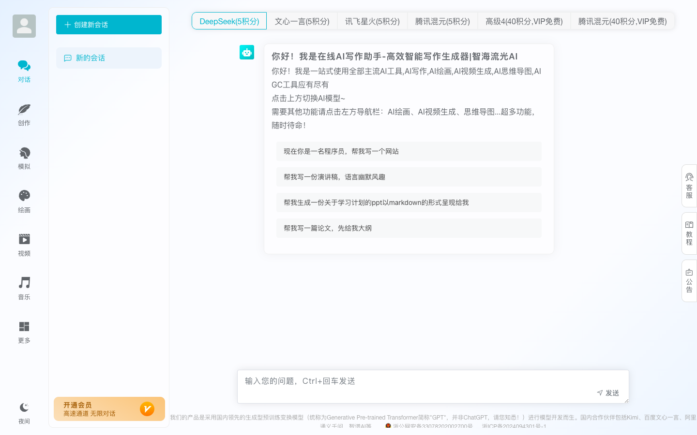The height and width of the screenshot is (435, 697).
Task: Switch to the 文心一言 model tab
Action: click(302, 21)
